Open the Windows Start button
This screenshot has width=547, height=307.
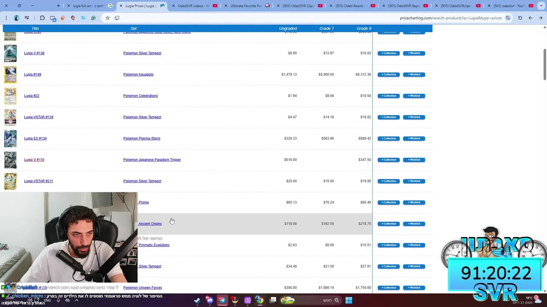pyautogui.click(x=349, y=300)
